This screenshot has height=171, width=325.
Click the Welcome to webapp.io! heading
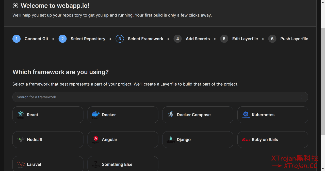click(x=55, y=6)
